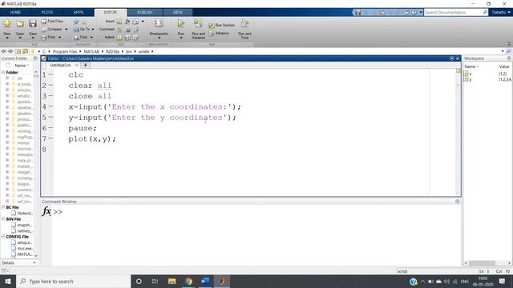Click the folder search magnifier at address bar end
Image resolution: width=513 pixels, height=288 pixels.
click(509, 51)
